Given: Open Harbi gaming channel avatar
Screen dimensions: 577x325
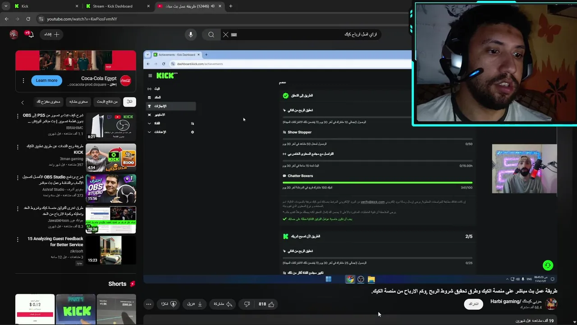Looking at the screenshot, I should coord(551,304).
